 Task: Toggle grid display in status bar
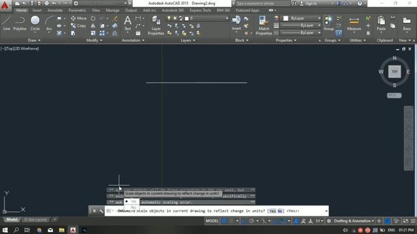(x=224, y=221)
